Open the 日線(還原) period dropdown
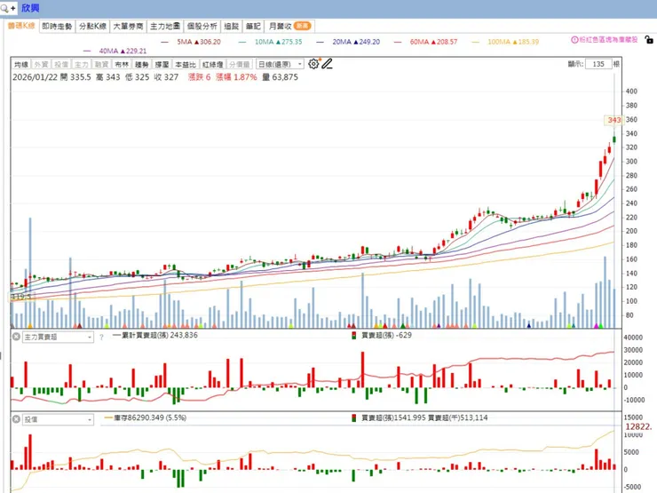Image resolution: width=657 pixels, height=493 pixels. click(x=280, y=64)
